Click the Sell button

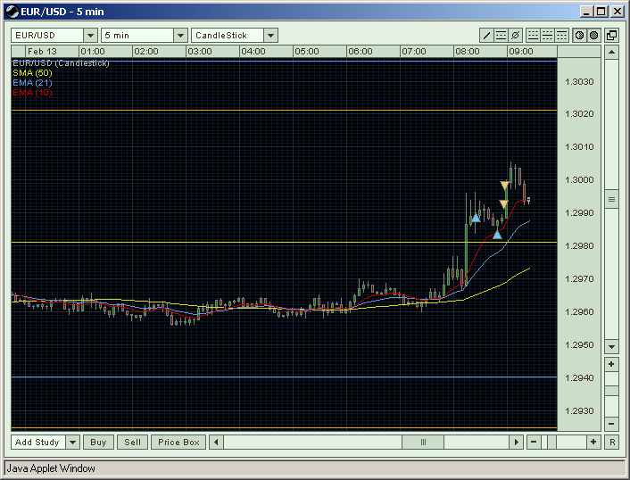pos(132,442)
